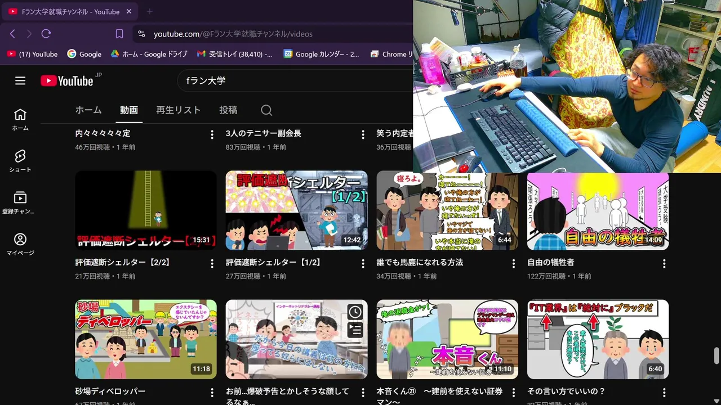Open the Google bookmark
721x405 pixels.
click(x=84, y=54)
